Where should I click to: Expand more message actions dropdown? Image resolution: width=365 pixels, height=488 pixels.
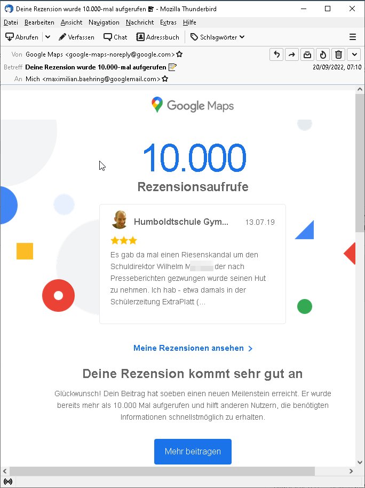tap(354, 55)
